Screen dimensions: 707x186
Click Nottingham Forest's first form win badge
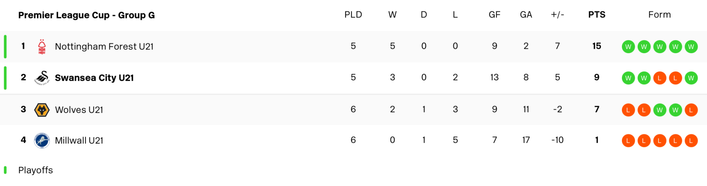click(x=628, y=46)
